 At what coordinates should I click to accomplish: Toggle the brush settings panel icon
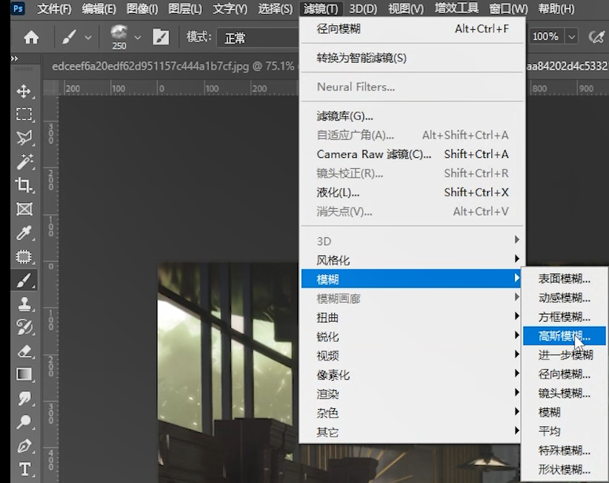coord(161,37)
